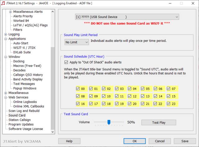Open Text Messages settings
This screenshot has width=199, height=147.
click(x=24, y=84)
